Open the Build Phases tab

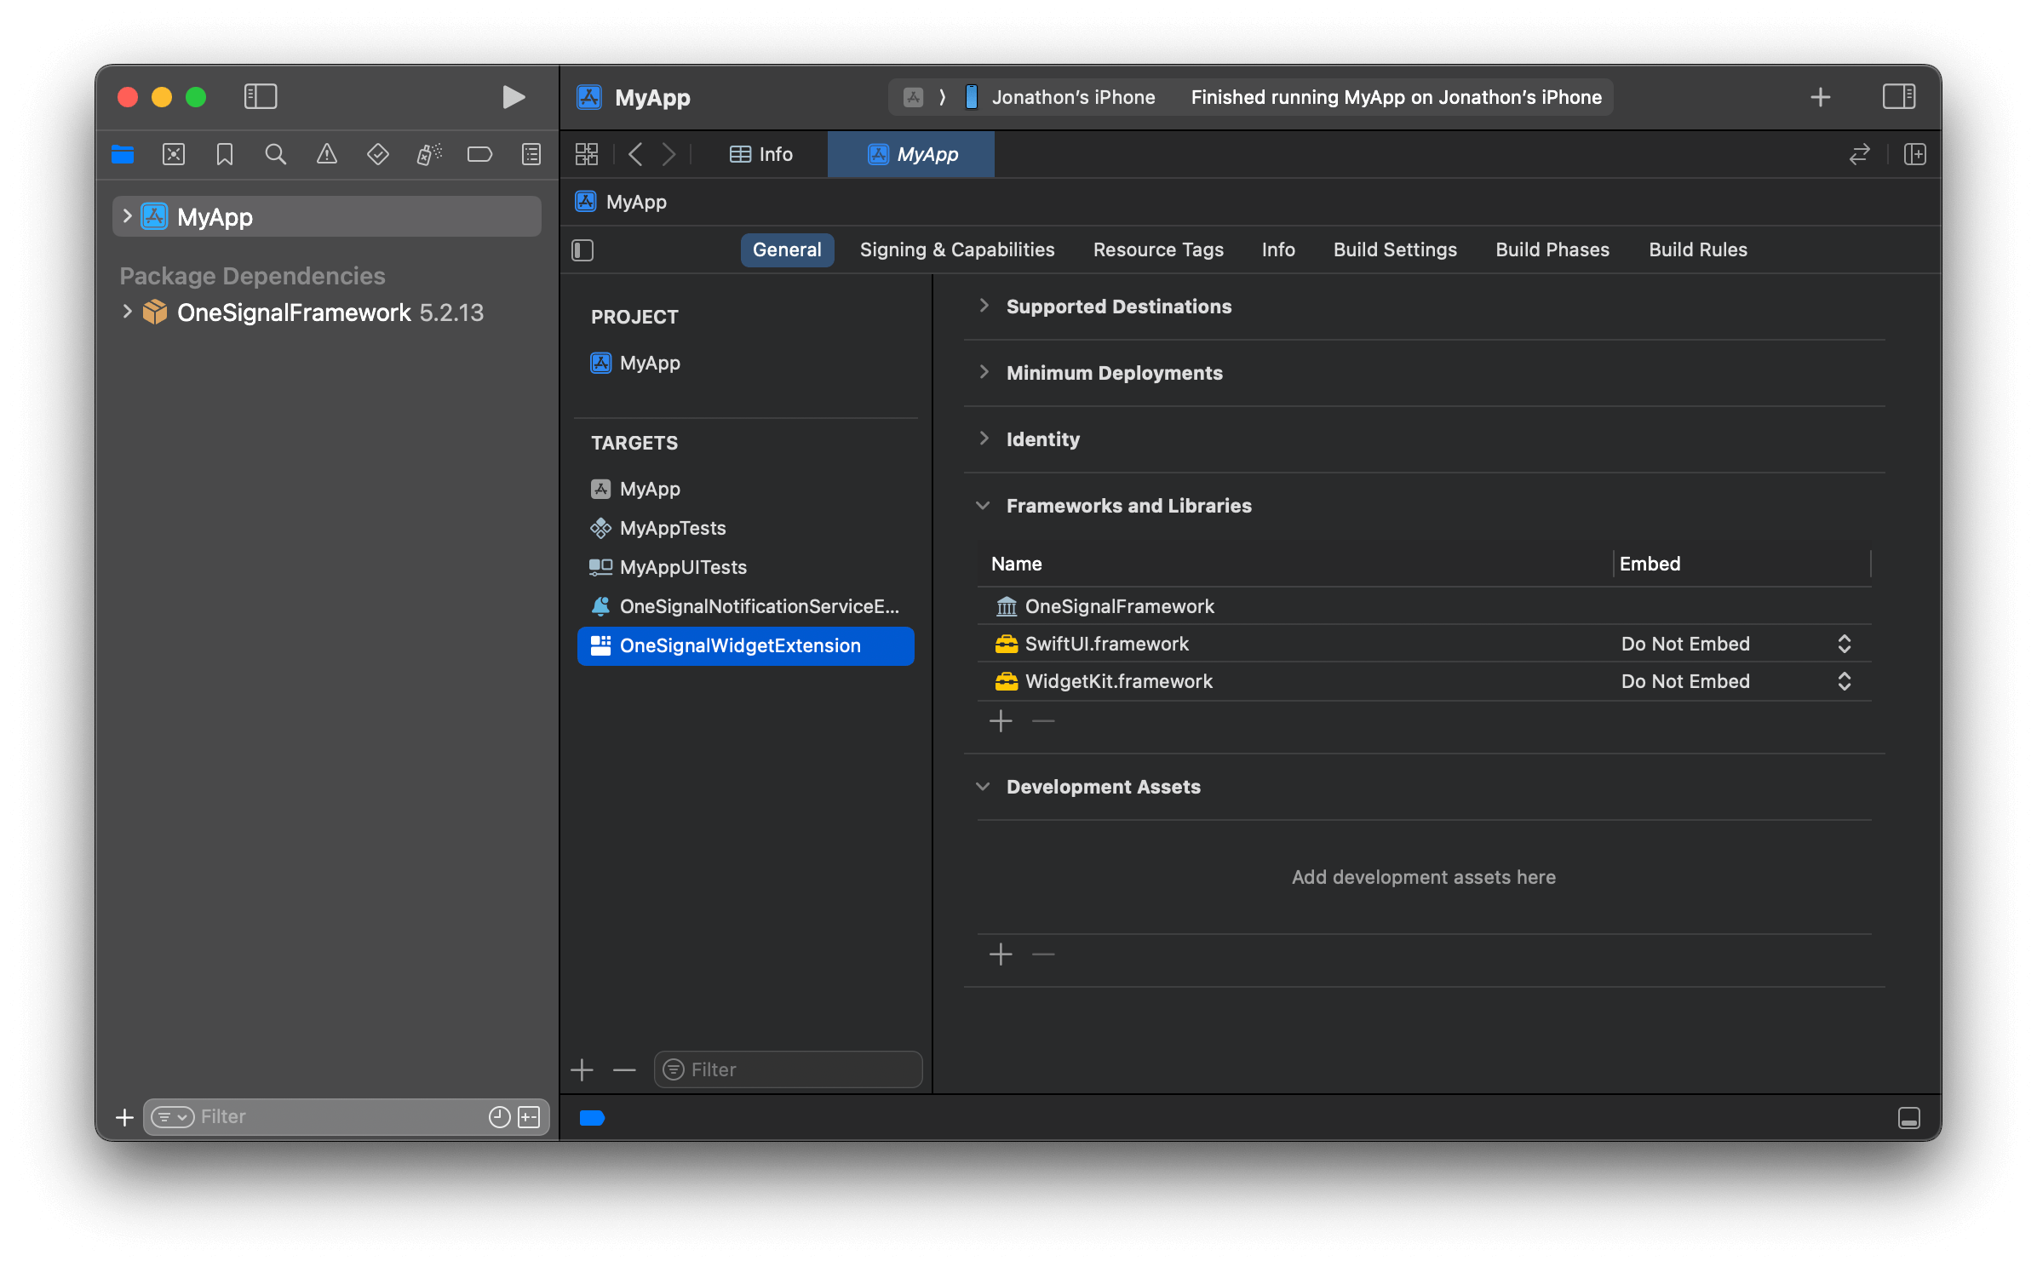pos(1552,249)
